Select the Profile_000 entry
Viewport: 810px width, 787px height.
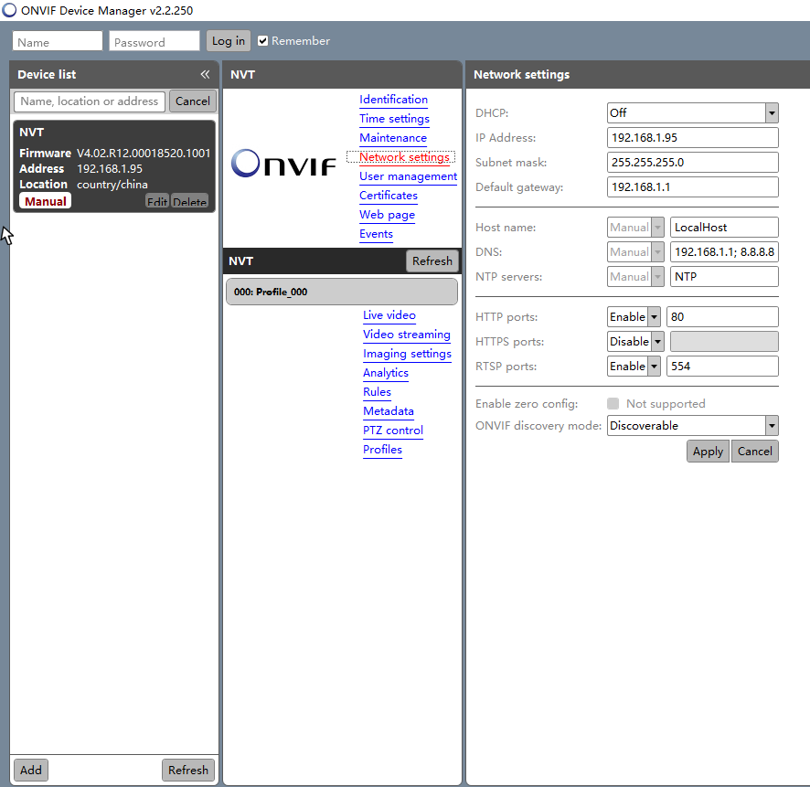tap(341, 291)
